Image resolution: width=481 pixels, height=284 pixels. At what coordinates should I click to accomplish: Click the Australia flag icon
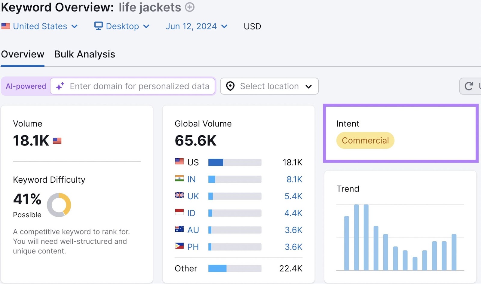click(x=179, y=229)
